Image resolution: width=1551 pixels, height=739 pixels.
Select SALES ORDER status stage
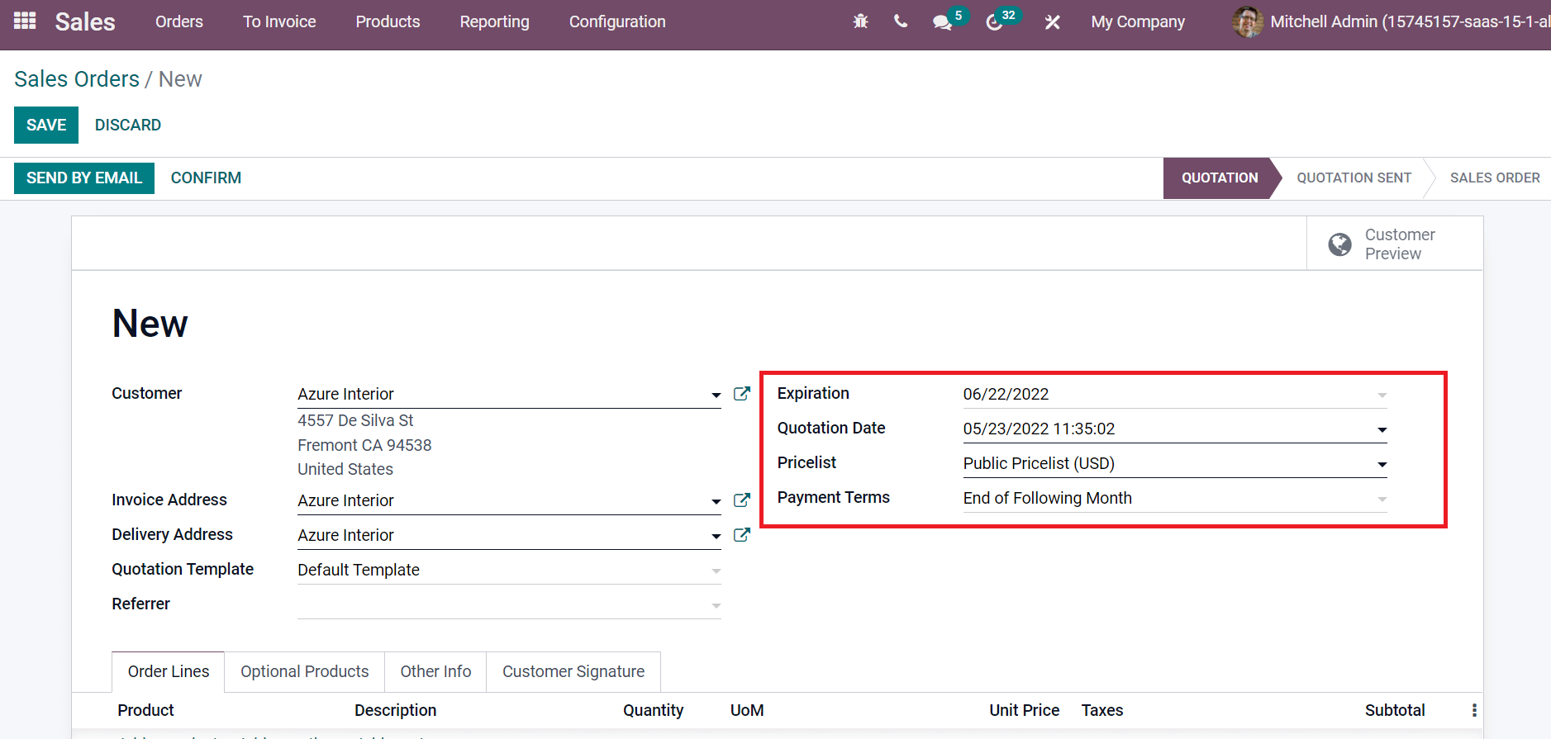pos(1495,178)
